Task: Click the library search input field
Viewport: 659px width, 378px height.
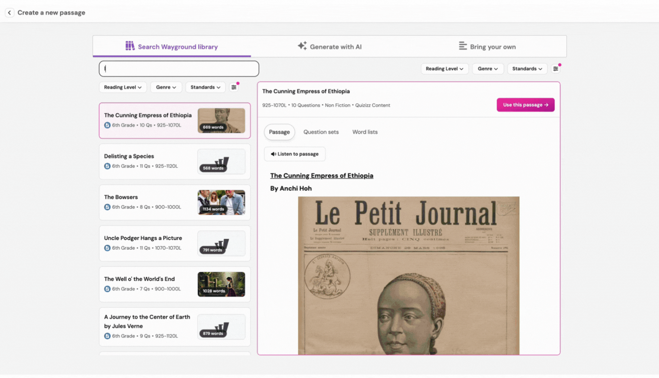Action: [179, 69]
